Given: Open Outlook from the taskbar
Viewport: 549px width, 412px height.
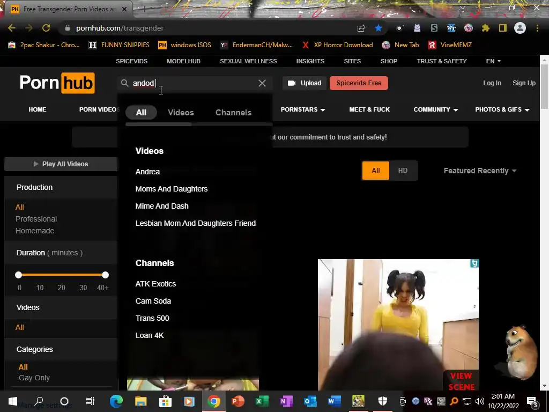Looking at the screenshot, I should coord(310,401).
